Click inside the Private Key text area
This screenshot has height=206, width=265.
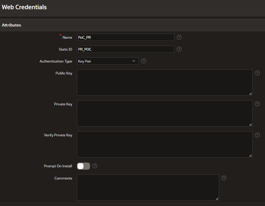(165, 113)
